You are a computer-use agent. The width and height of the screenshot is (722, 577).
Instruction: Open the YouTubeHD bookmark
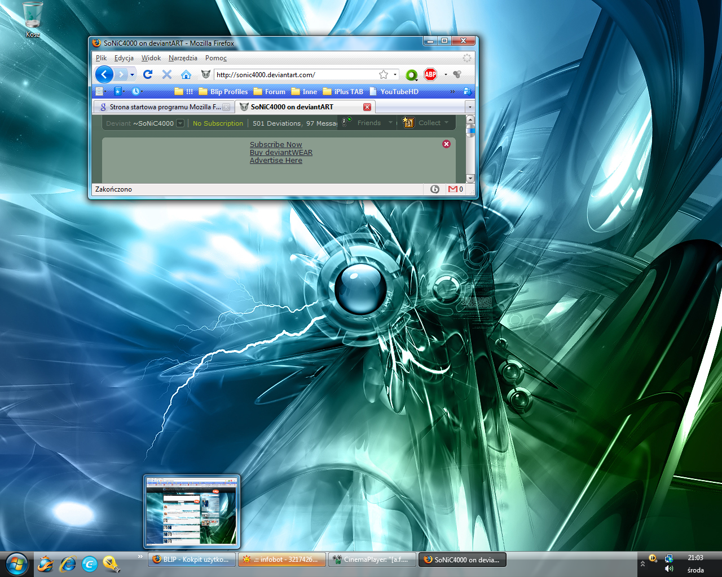(394, 92)
